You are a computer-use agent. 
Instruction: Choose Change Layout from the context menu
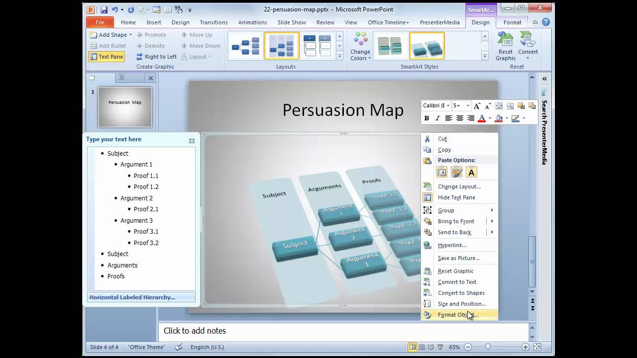(459, 186)
